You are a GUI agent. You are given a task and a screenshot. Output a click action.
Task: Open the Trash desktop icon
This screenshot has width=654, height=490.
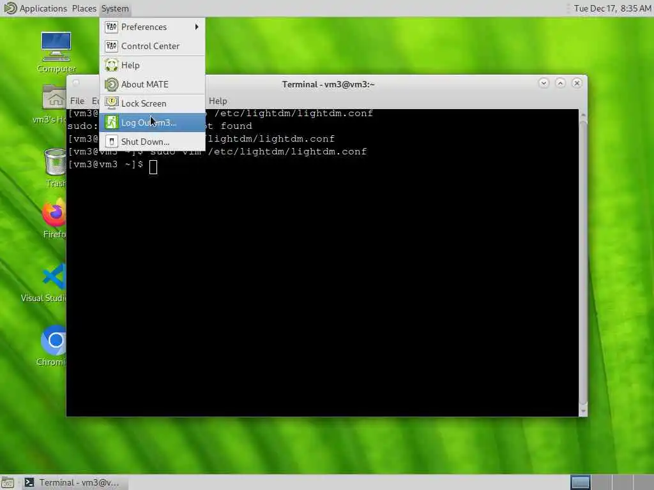click(55, 168)
